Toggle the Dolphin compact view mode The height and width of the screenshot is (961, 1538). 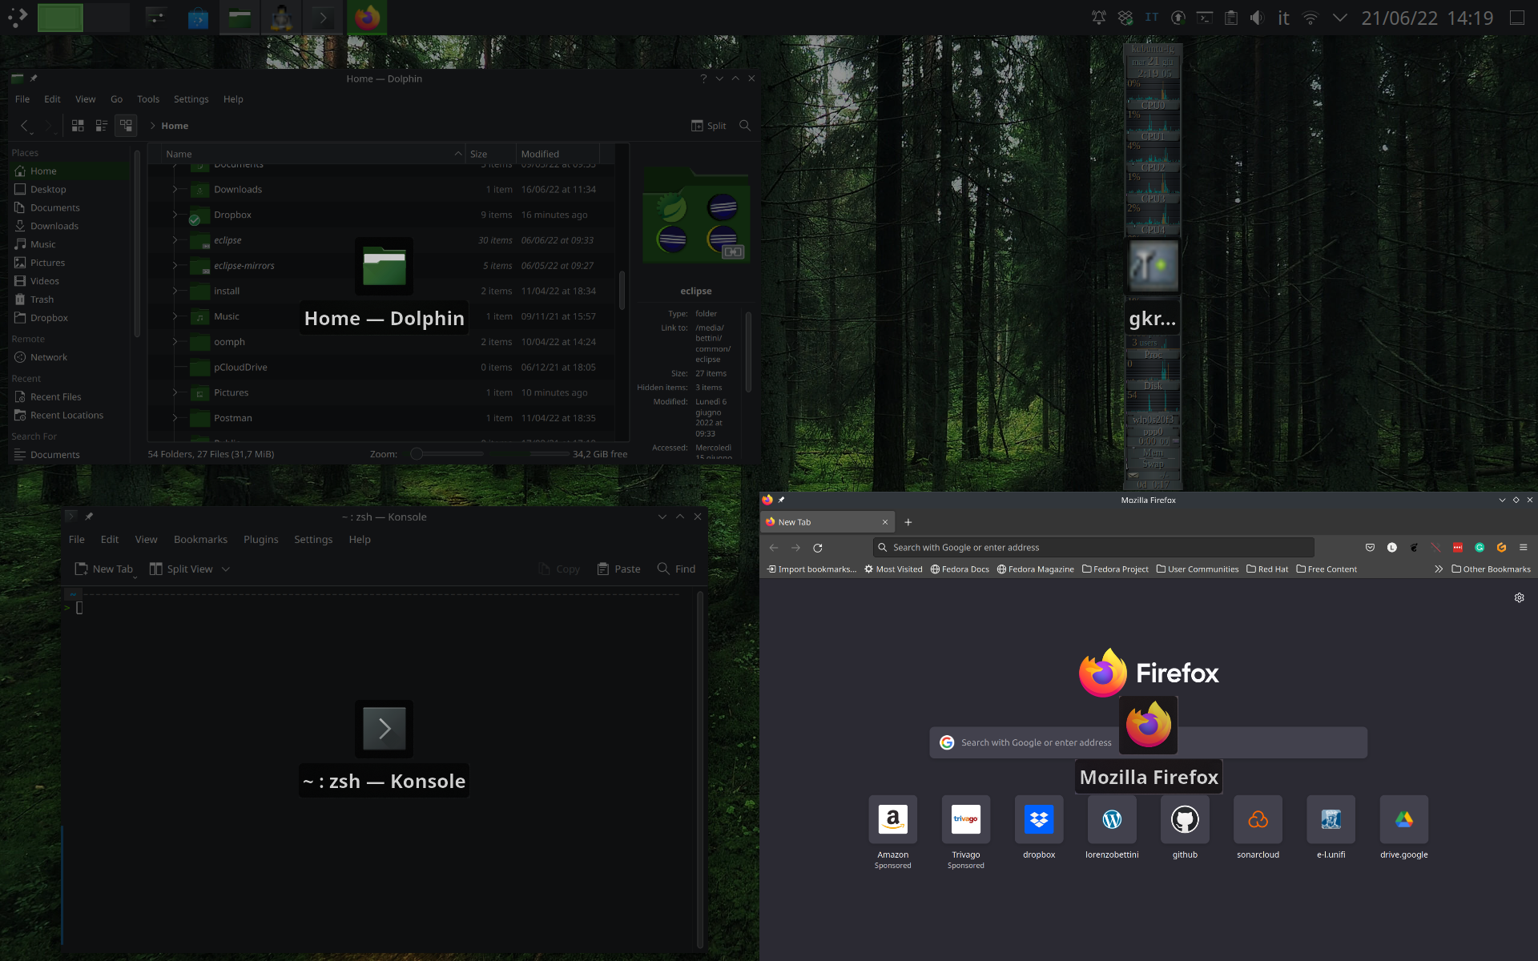tap(101, 125)
